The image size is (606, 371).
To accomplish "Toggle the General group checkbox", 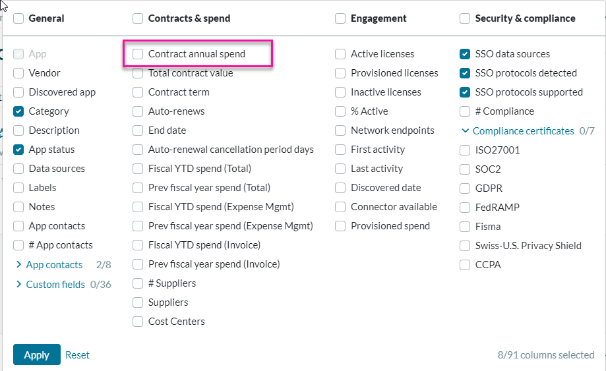I will point(18,18).
